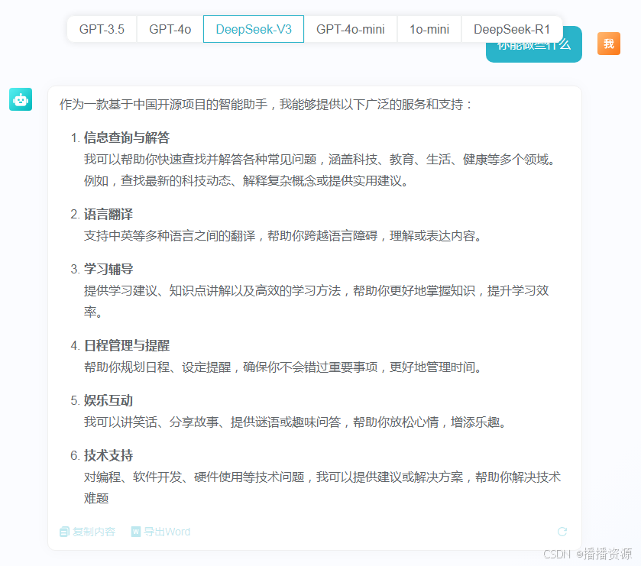Click the robot assistant avatar icon
This screenshot has width=641, height=566.
tap(21, 99)
